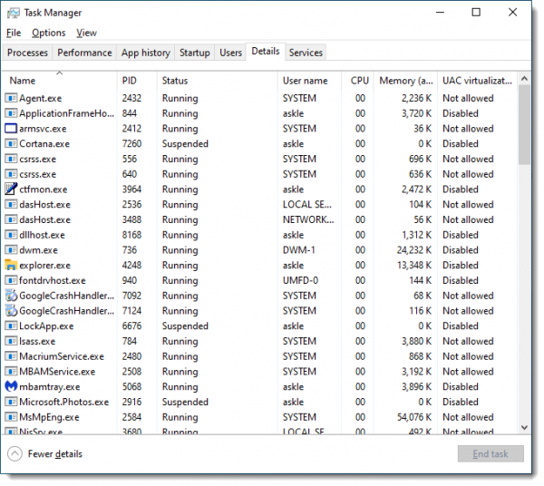Viewport: 544px width, 486px height.
Task: Click memory value 54,076 K
Action: [414, 417]
